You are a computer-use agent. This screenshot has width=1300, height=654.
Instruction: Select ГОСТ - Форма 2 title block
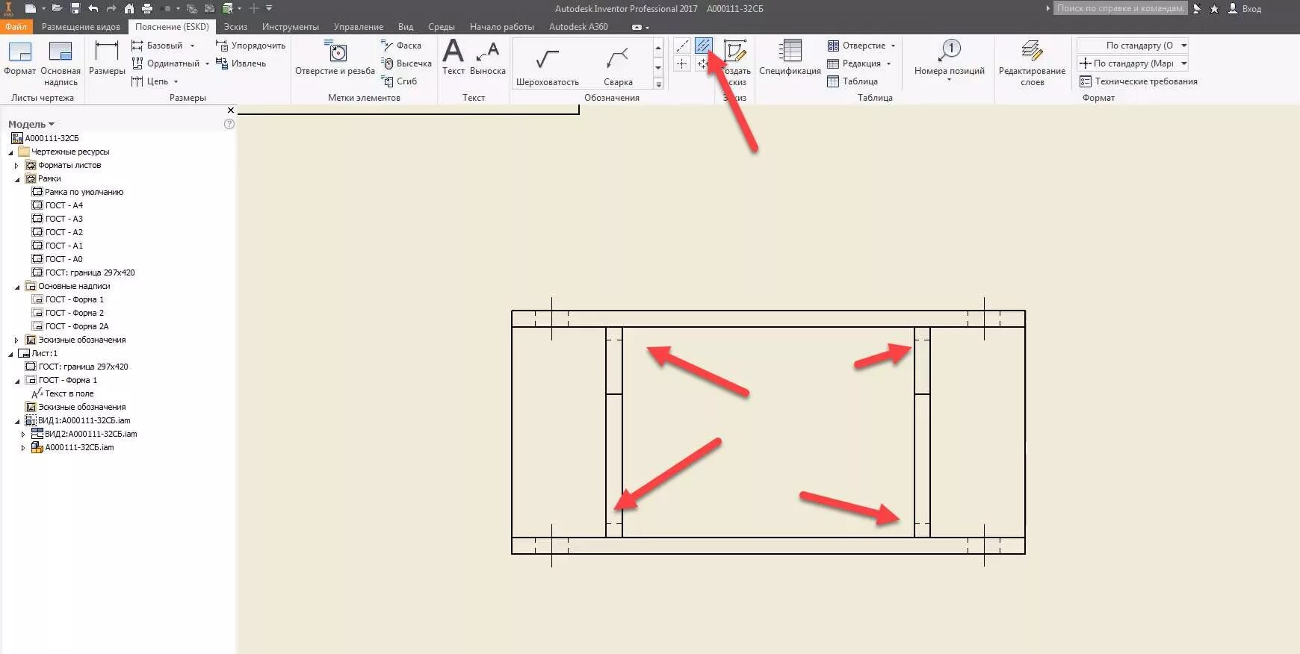[68, 313]
